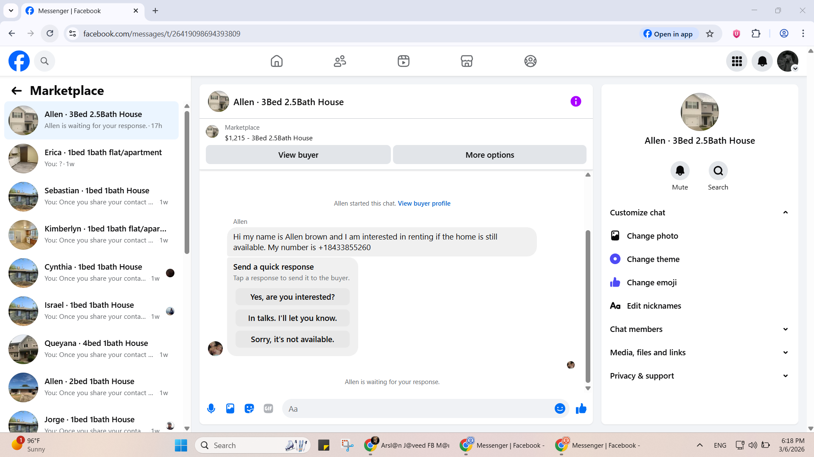Expand the Privacy & support section
This screenshot has width=814, height=457.
click(785, 376)
